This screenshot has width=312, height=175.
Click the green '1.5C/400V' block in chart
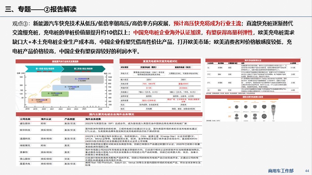tap(55, 94)
